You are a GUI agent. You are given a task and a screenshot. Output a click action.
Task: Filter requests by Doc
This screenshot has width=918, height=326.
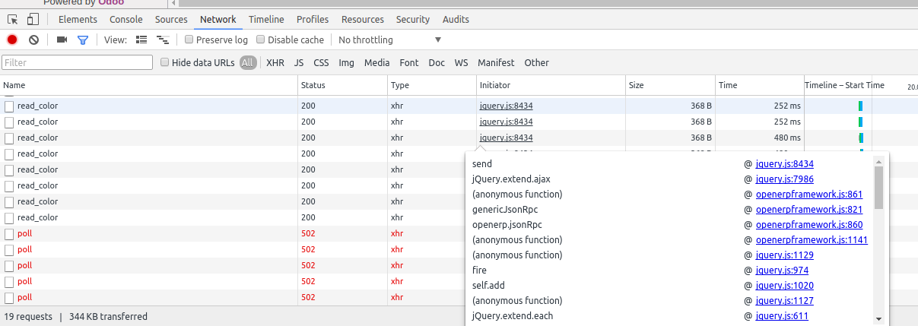[437, 62]
